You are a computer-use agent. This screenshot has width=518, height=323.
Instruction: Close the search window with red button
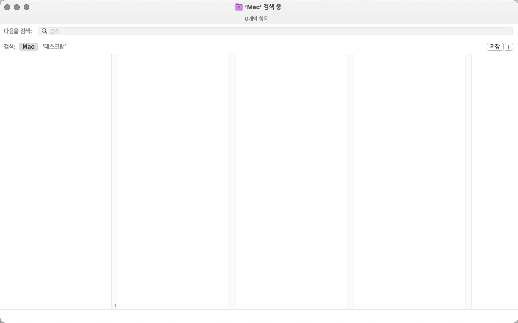pos(7,7)
